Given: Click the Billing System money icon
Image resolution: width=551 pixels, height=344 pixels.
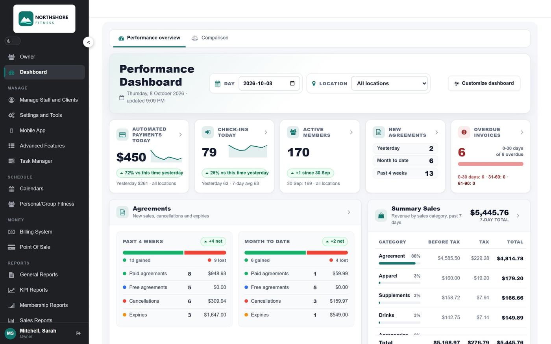Looking at the screenshot, I should point(11,232).
